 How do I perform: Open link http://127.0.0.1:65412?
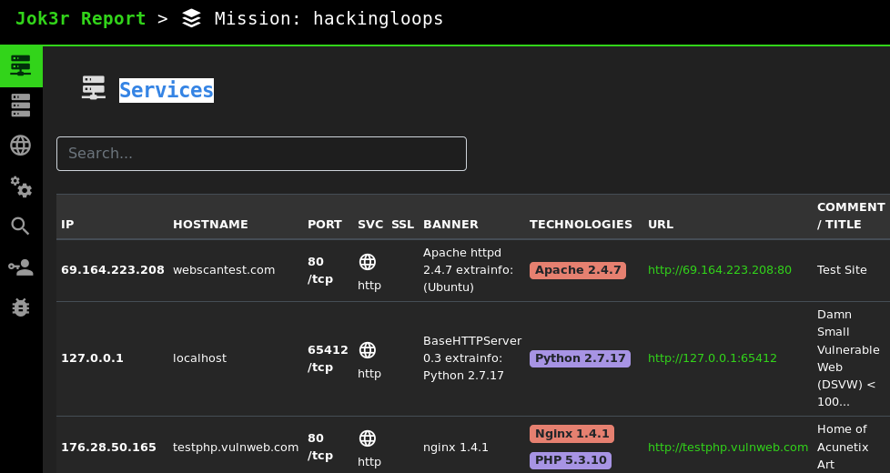pos(712,358)
